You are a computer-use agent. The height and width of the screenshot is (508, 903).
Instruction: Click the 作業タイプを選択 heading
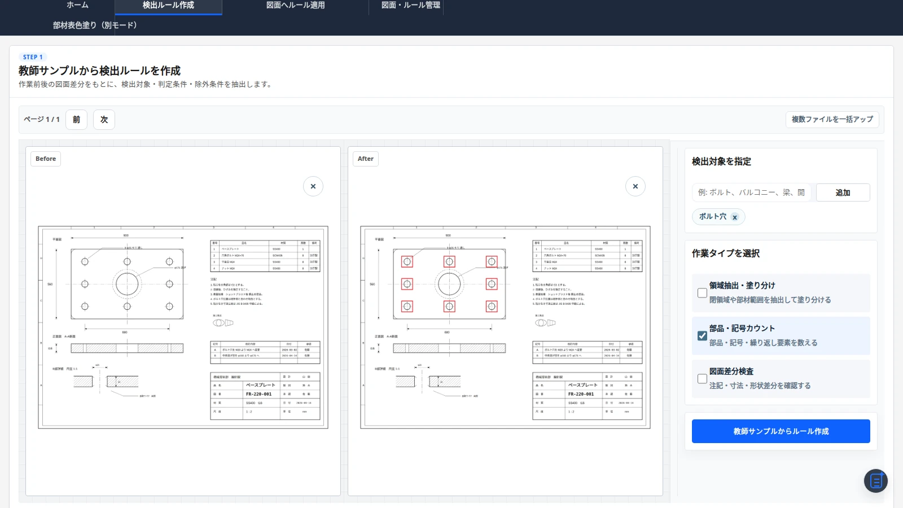[x=726, y=253]
